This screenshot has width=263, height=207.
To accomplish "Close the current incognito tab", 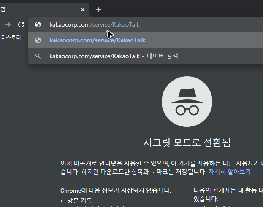I will point(83,10).
